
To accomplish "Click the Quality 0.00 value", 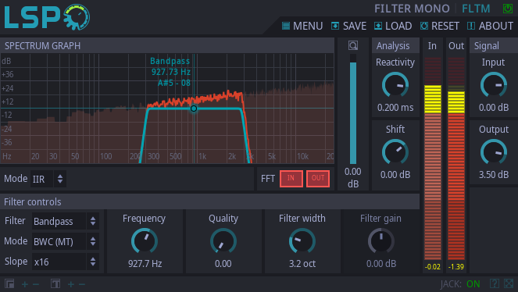I will (x=223, y=264).
